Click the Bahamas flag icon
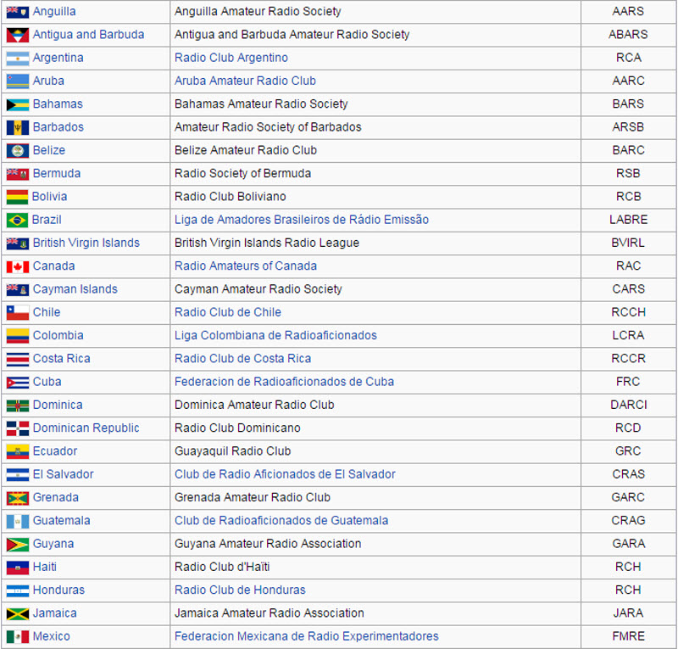Viewport: 678px width, 649px height. click(x=18, y=104)
